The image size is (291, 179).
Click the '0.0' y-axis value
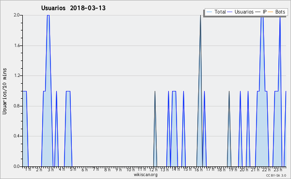pyautogui.click(x=16, y=166)
